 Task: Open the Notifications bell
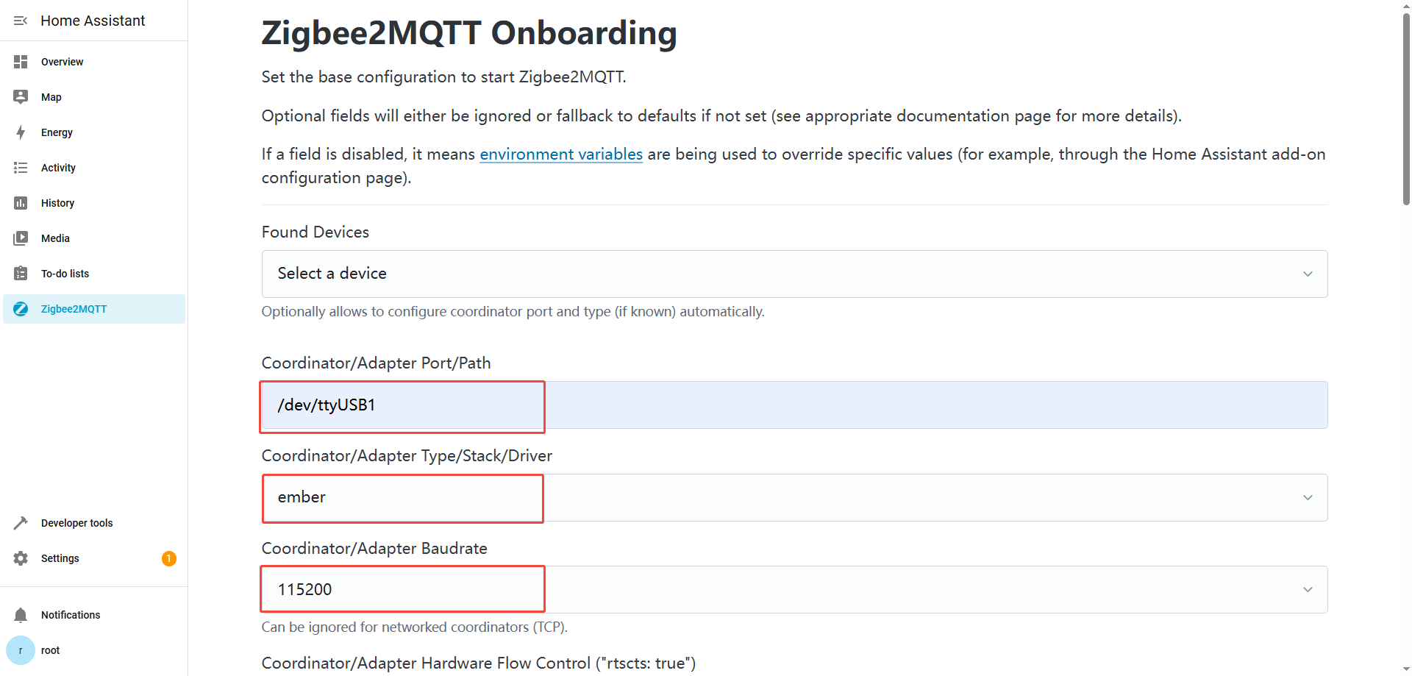click(21, 615)
